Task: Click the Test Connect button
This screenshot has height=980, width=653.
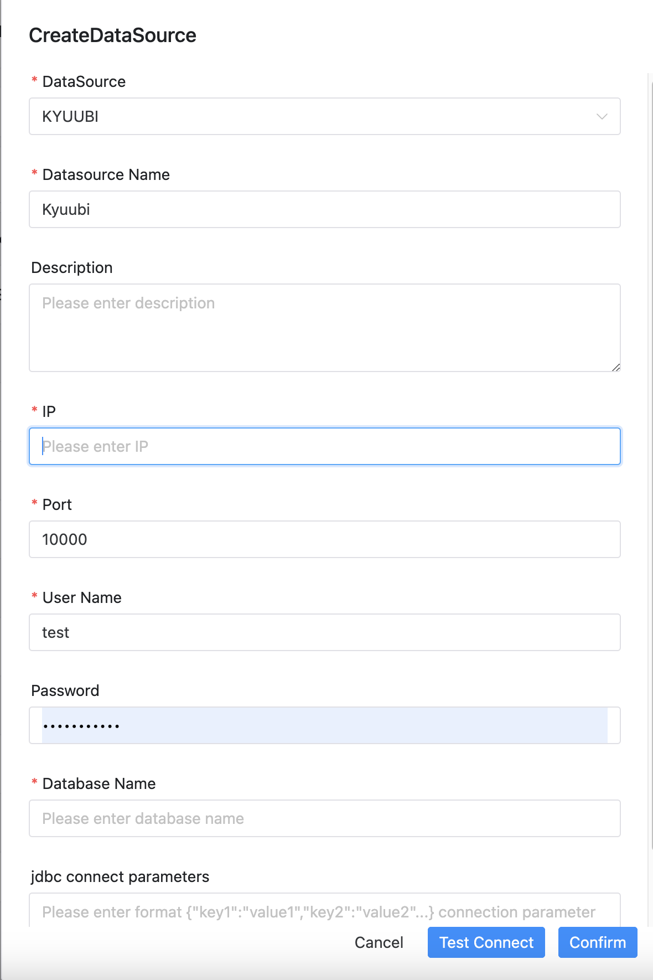Action: point(486,942)
